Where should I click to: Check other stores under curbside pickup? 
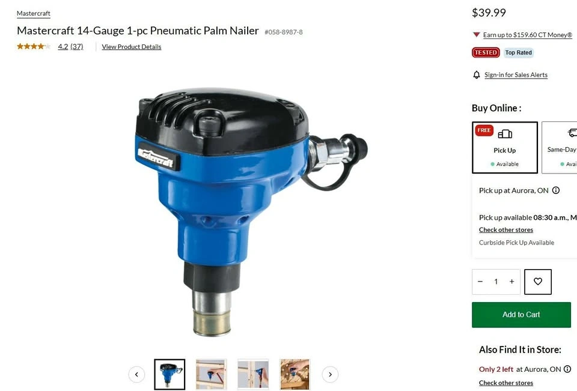506,230
